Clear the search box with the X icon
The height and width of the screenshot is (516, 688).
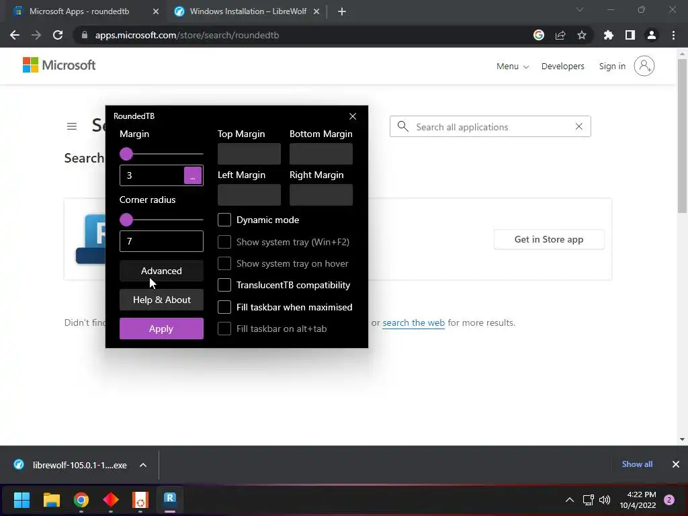[579, 126]
